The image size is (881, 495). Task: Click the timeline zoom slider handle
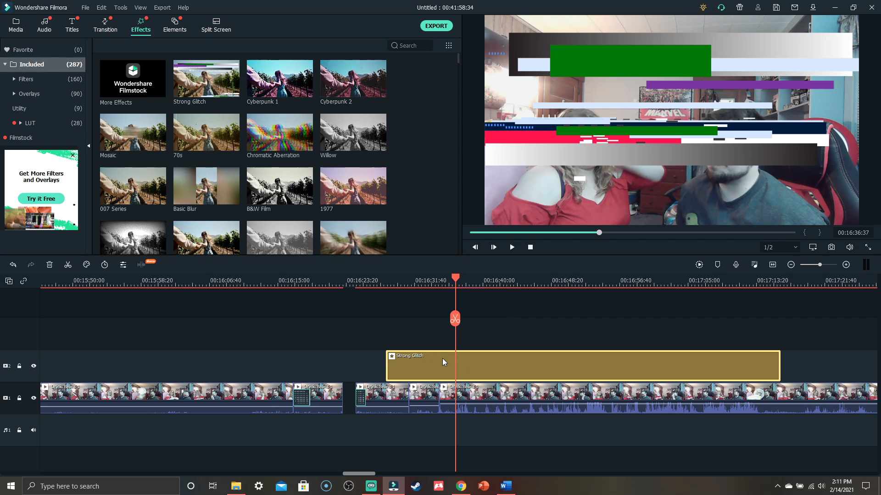(x=820, y=264)
